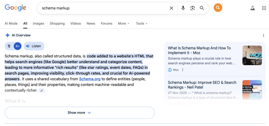Screen dimensions: 269x126
Task: Click the Moz favicon icon
Action: pyautogui.click(x=170, y=70)
